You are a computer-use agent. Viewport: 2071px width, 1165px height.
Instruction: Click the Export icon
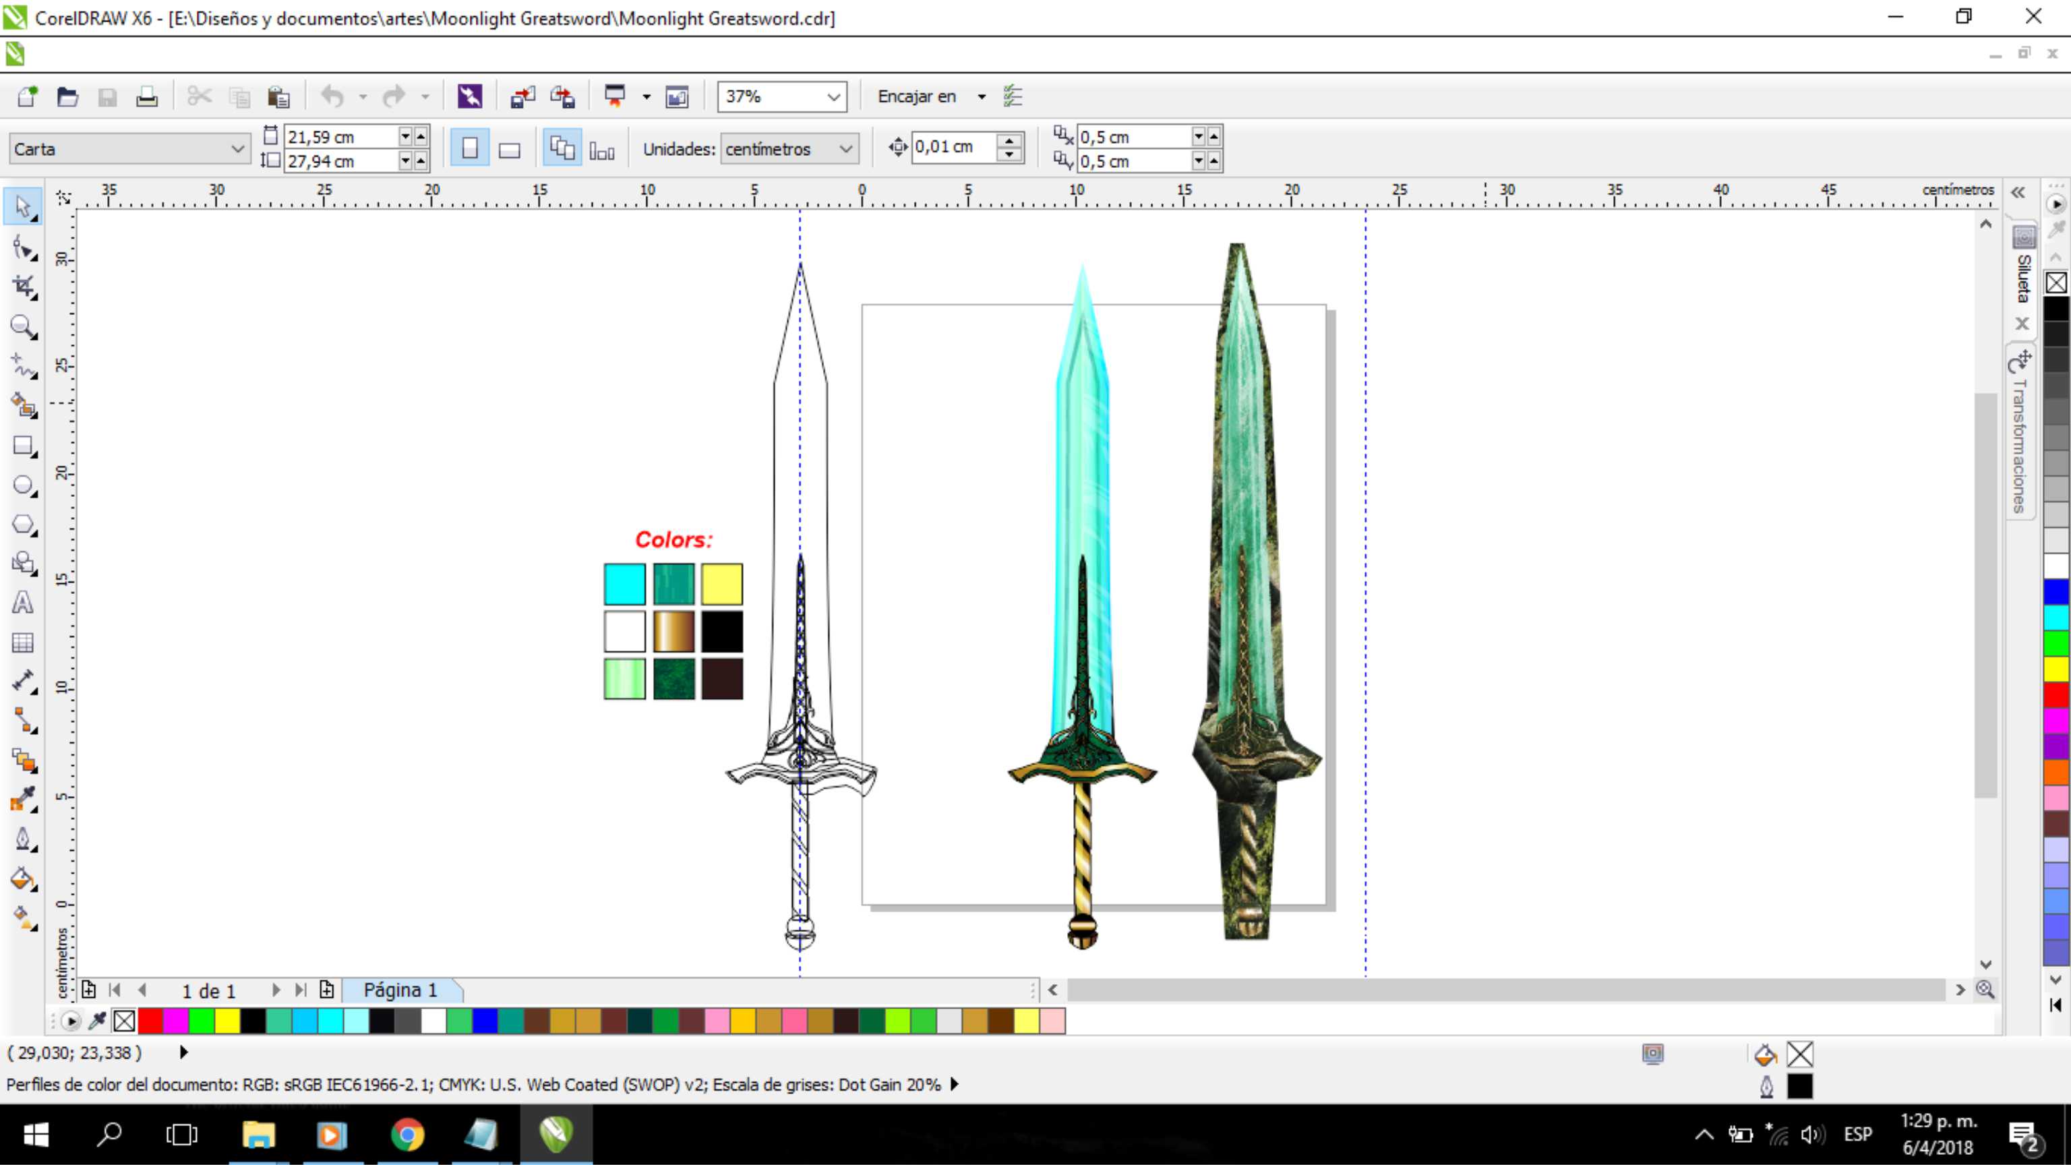point(563,96)
